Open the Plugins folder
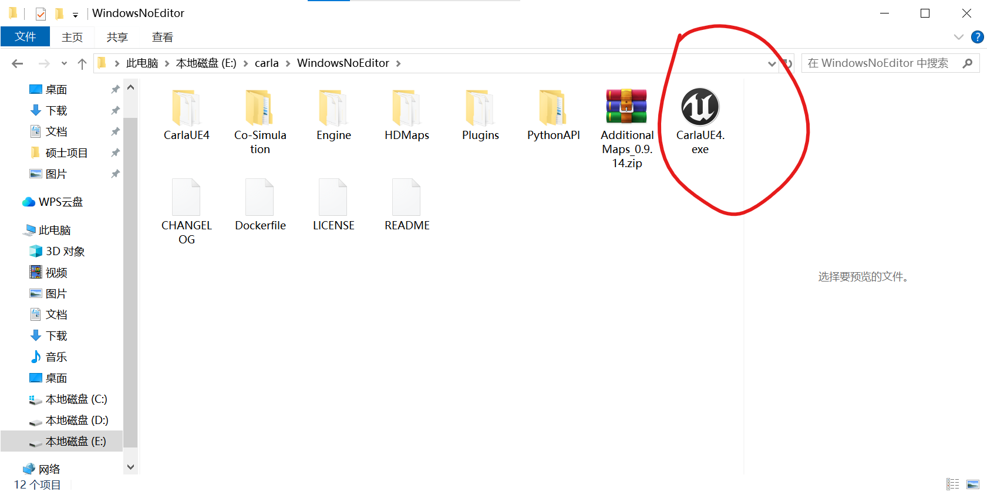 coord(480,116)
